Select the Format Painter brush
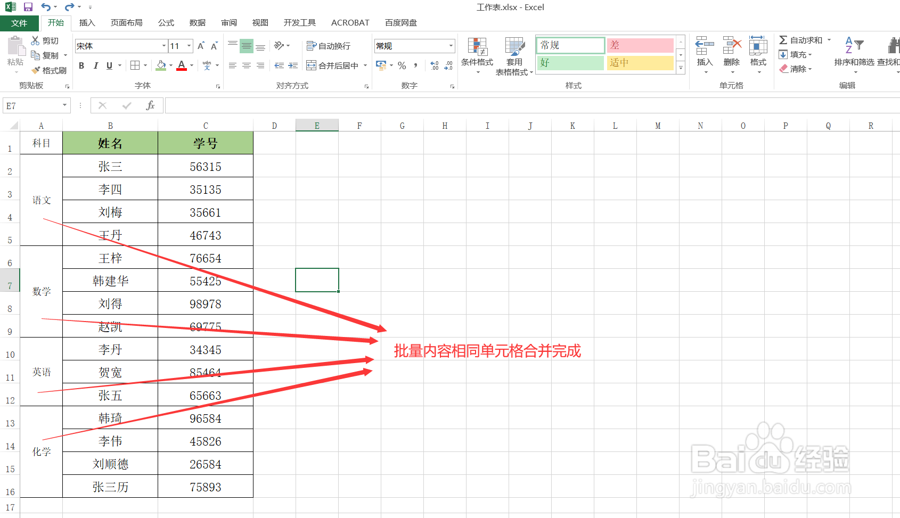 click(49, 70)
